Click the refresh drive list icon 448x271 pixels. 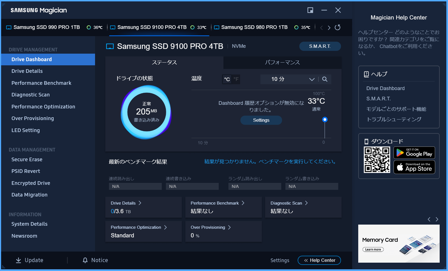pyautogui.click(x=337, y=27)
